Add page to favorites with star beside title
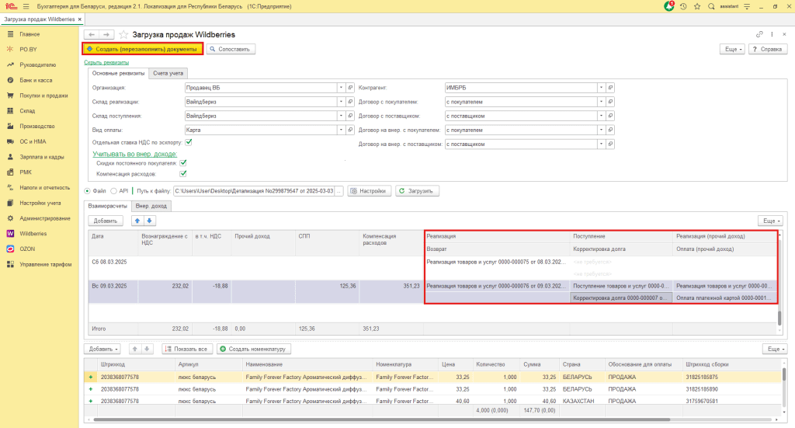 123,35
